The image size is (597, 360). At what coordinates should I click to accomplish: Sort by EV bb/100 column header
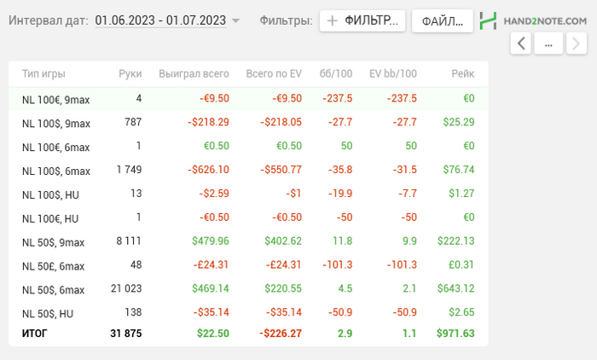393,74
